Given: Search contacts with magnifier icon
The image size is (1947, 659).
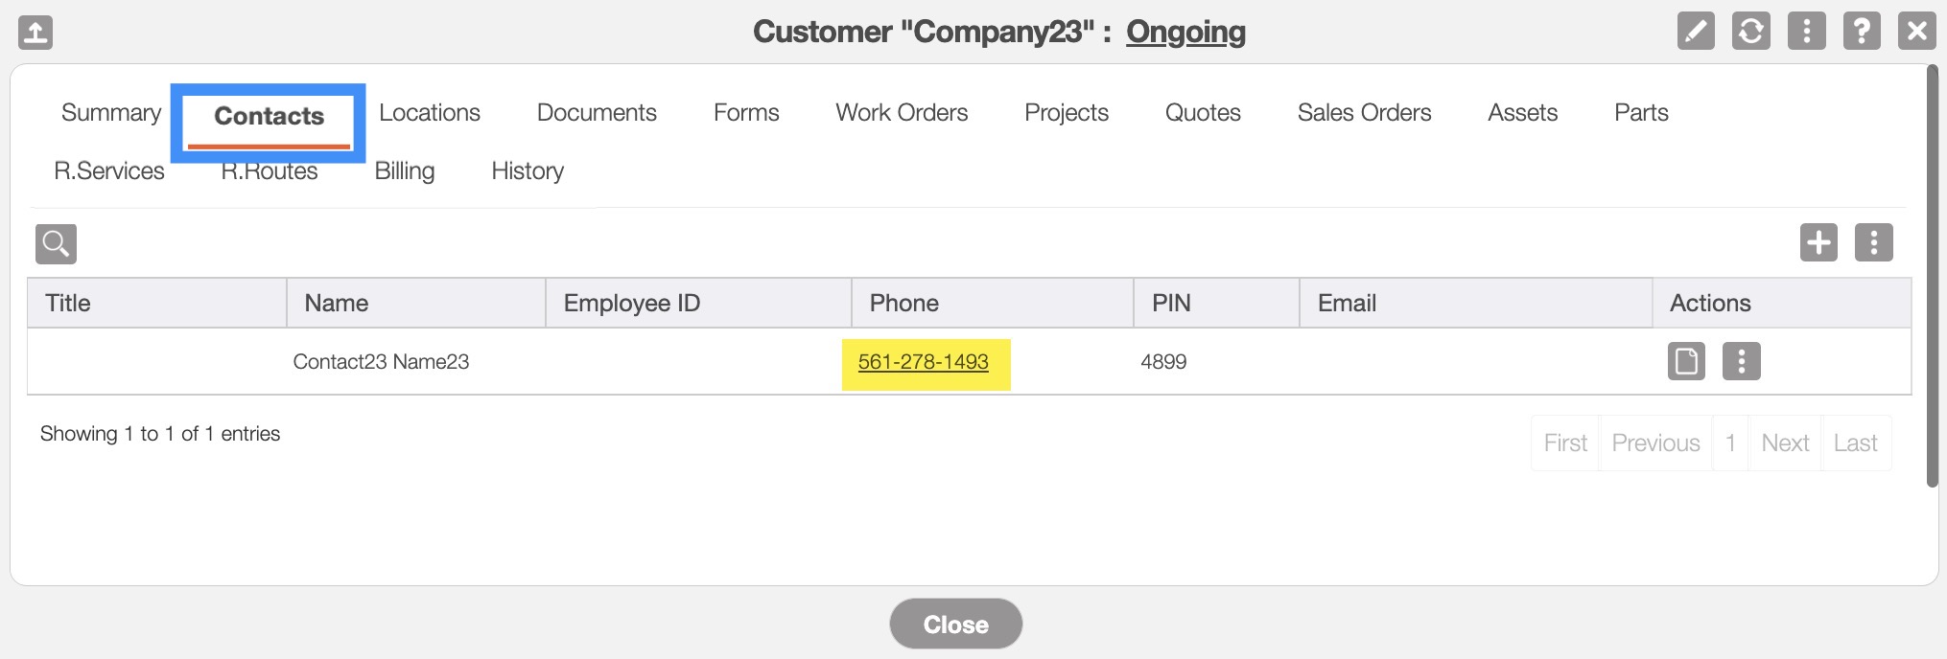Looking at the screenshot, I should pyautogui.click(x=56, y=243).
